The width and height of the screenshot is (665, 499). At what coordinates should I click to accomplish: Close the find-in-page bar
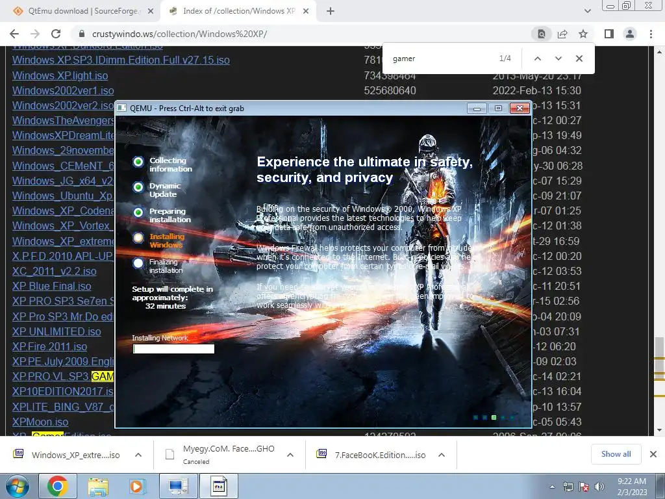579,58
